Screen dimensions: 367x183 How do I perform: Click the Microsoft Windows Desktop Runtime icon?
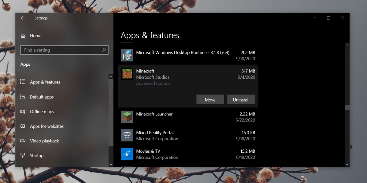pyautogui.click(x=127, y=55)
